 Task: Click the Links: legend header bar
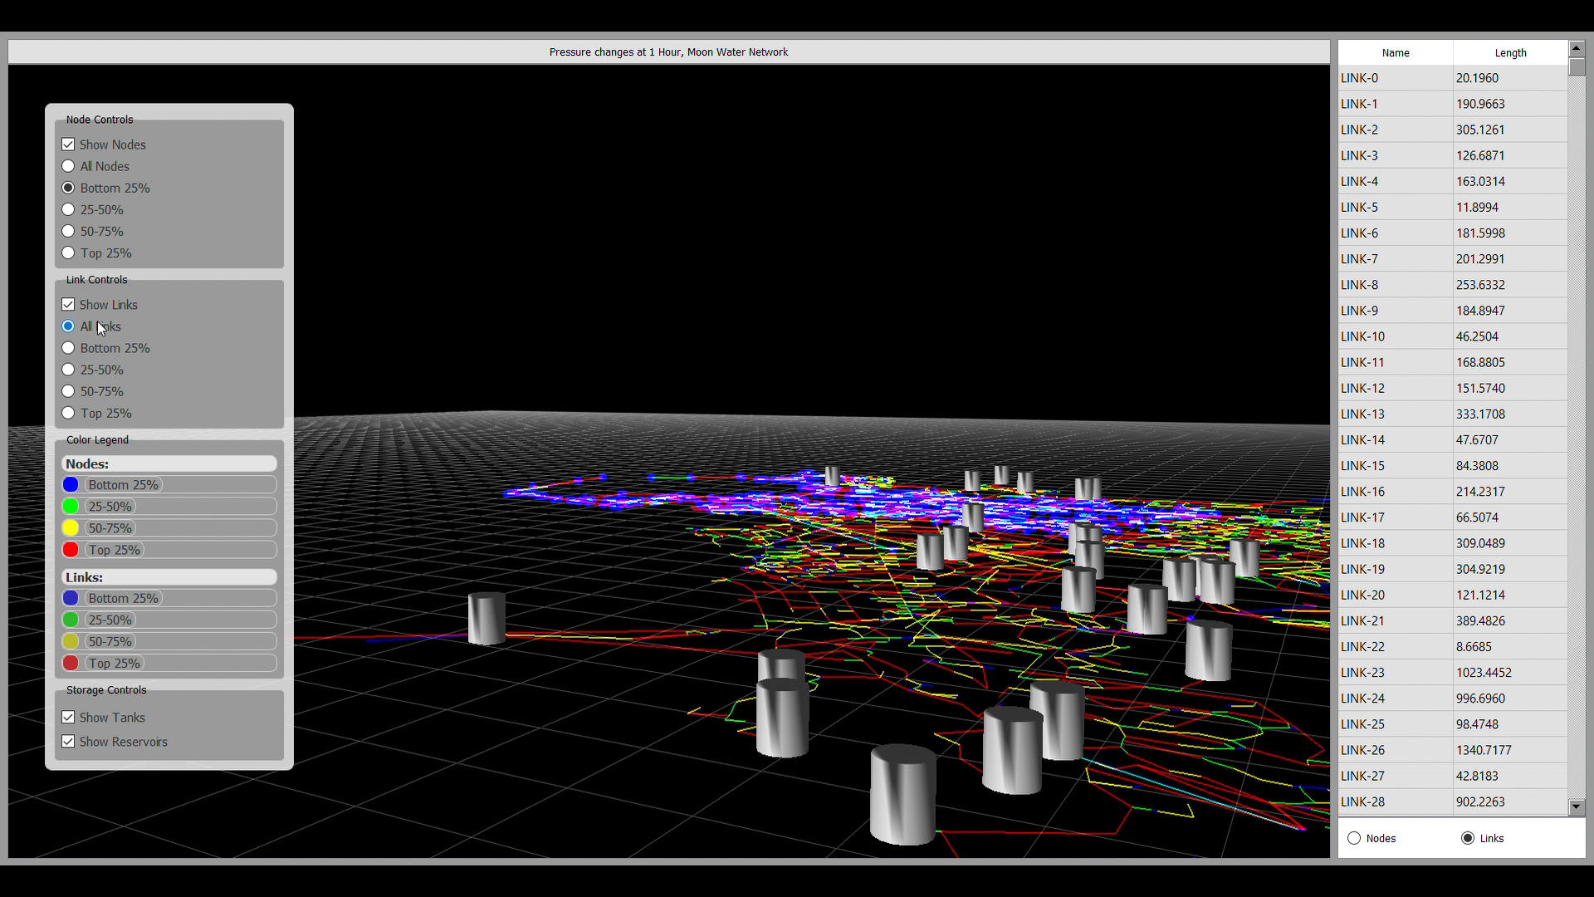pyautogui.click(x=168, y=576)
